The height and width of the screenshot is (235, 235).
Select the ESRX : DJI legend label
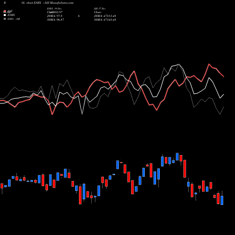14,19
